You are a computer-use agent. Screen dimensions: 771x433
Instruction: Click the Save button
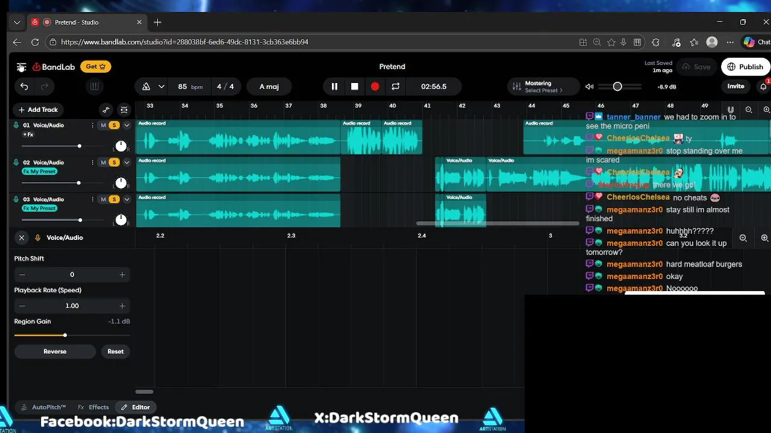tap(696, 67)
